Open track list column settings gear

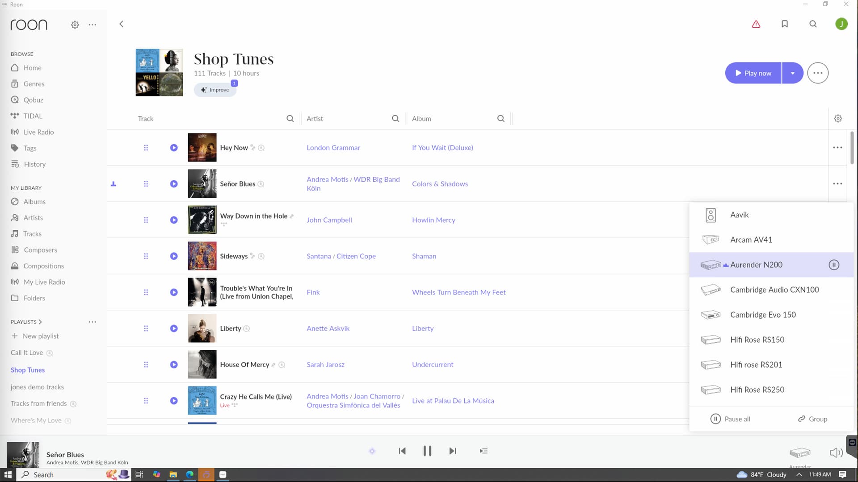[x=838, y=118]
